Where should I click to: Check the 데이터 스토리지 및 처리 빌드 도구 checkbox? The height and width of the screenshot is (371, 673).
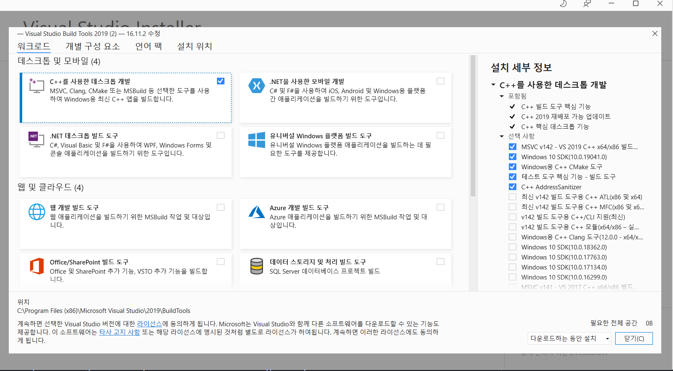point(441,262)
